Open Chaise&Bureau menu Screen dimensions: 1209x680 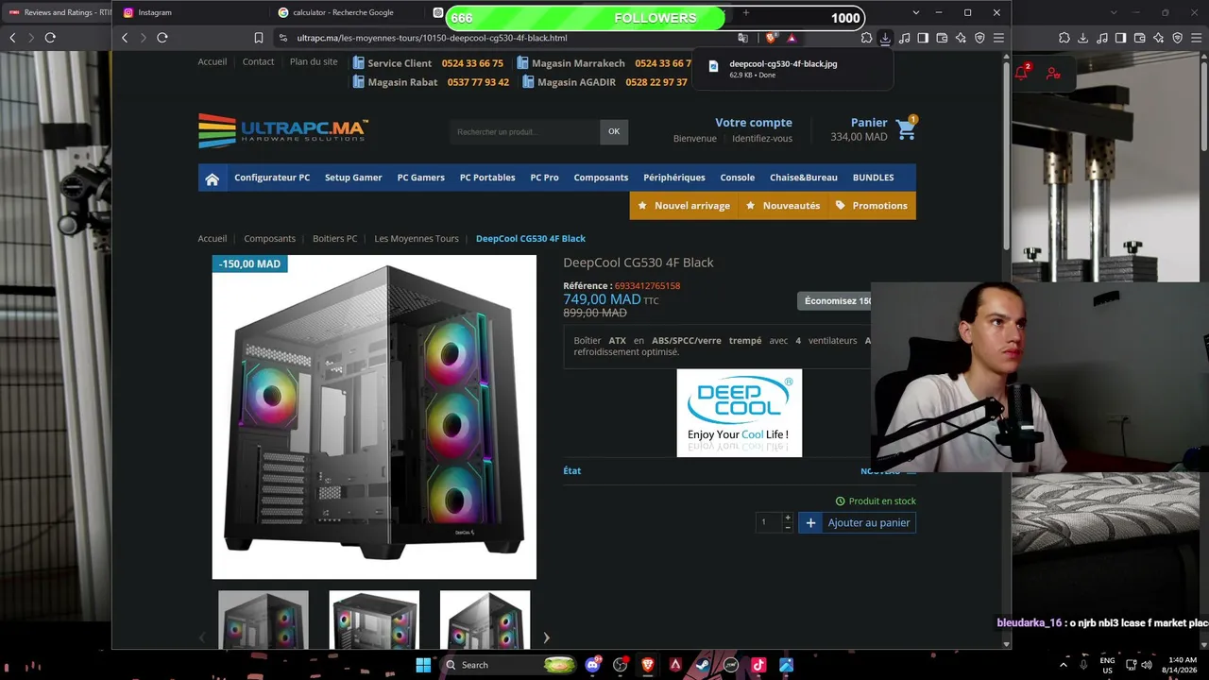804,178
